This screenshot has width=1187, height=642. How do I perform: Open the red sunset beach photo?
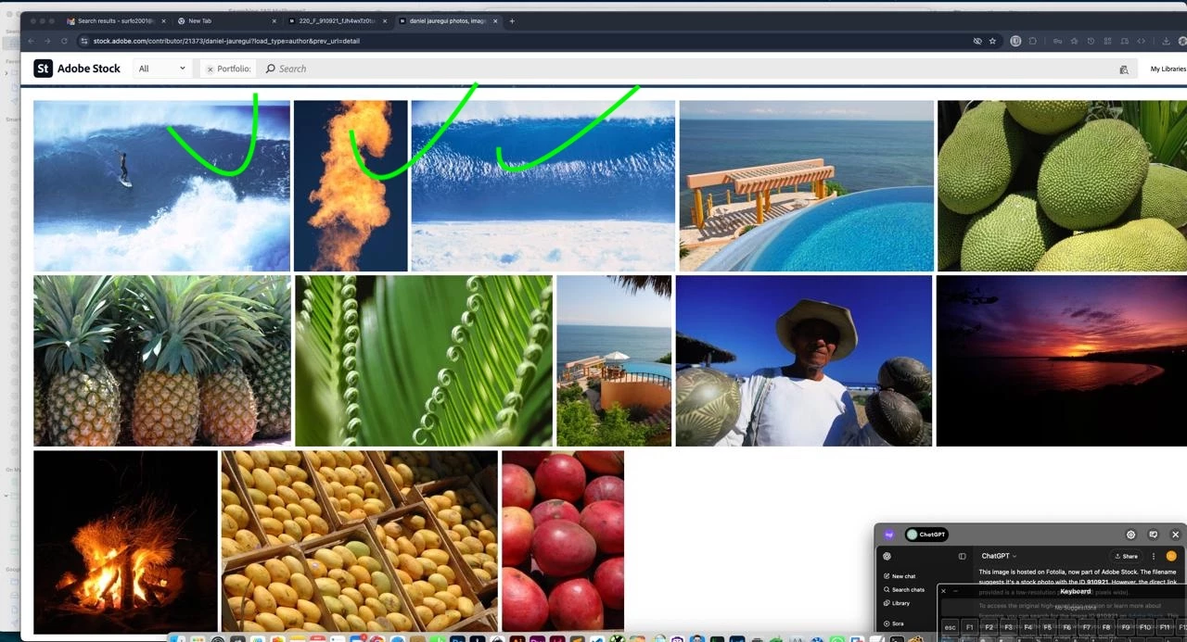(1061, 360)
